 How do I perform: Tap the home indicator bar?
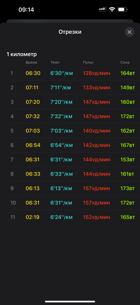point(70,301)
